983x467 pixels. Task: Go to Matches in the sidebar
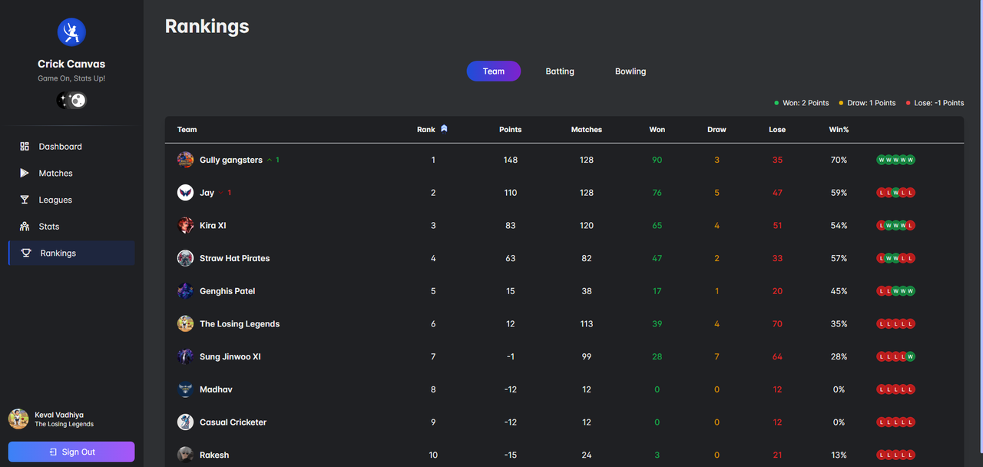71,174
